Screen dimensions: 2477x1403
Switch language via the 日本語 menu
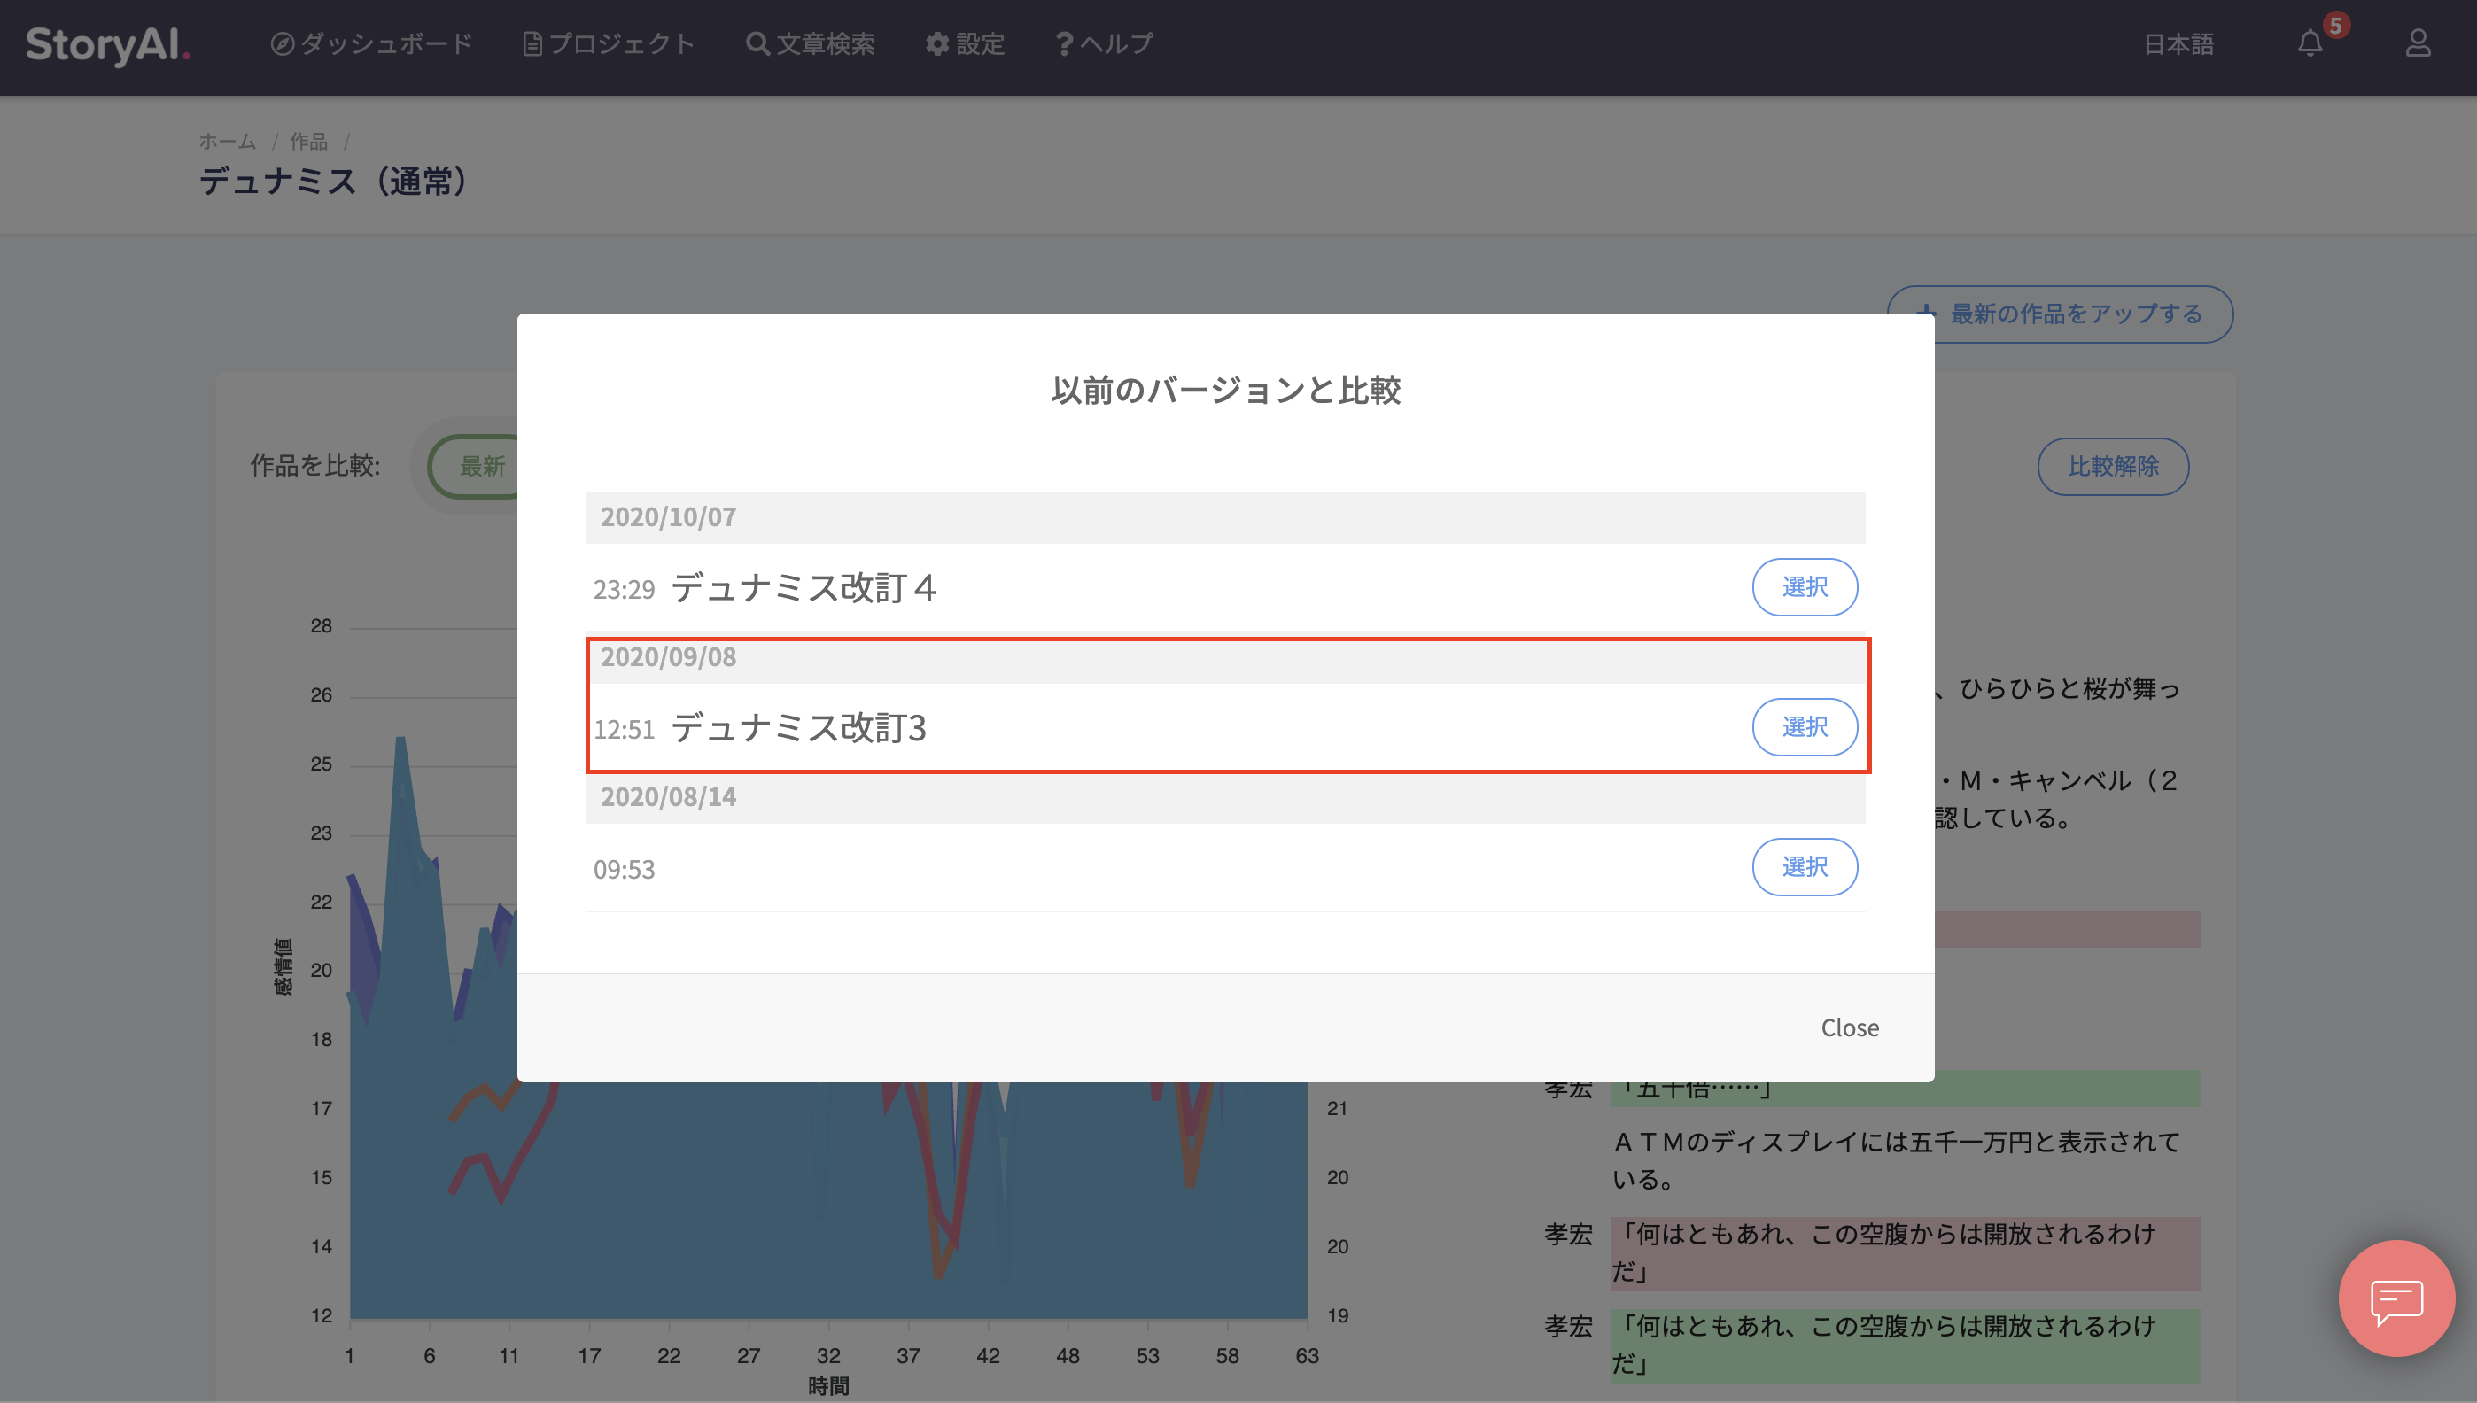[2178, 44]
